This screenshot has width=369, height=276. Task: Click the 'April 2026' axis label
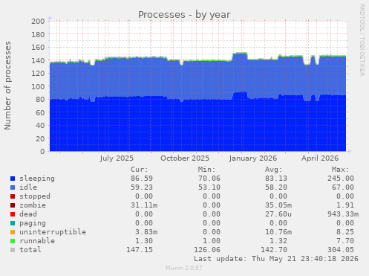coord(320,158)
